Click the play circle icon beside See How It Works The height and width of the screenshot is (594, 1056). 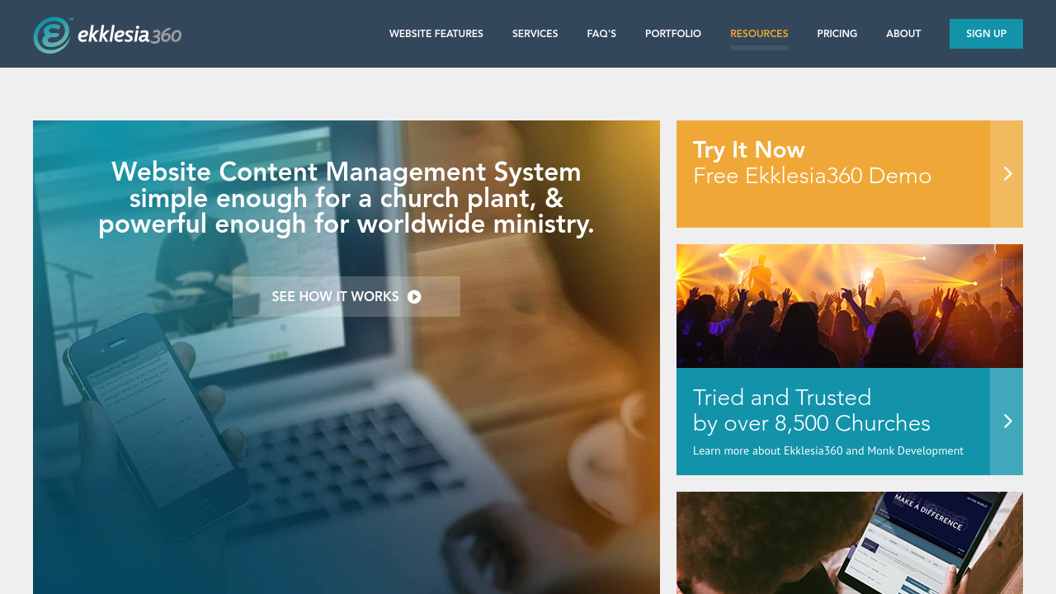tap(414, 297)
